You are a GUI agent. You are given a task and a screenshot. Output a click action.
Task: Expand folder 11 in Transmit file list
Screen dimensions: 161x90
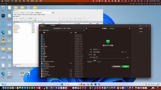coord(40,38)
